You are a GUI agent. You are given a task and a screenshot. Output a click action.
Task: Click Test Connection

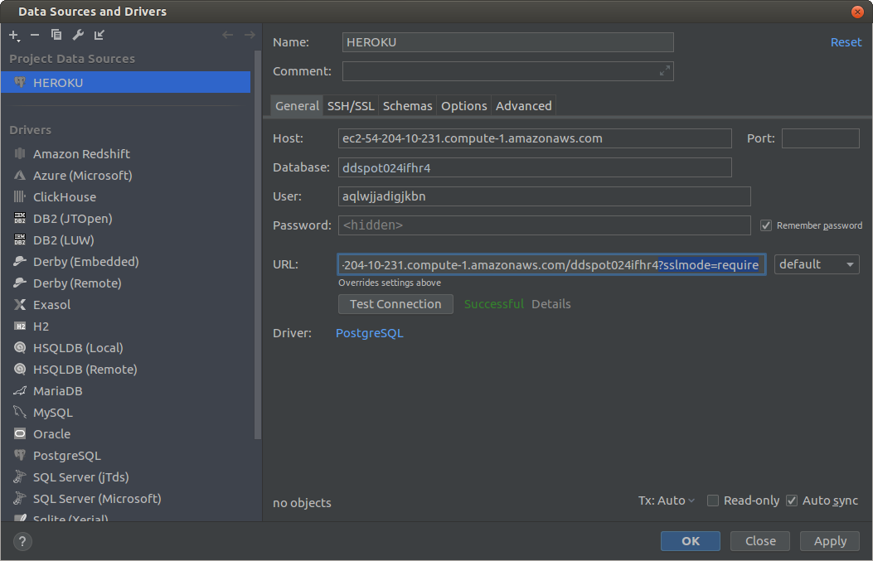coord(395,304)
